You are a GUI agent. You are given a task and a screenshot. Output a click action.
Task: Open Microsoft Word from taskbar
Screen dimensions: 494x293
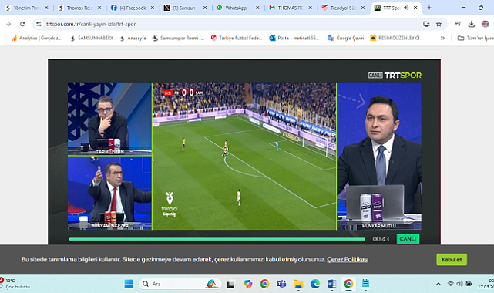coord(331,284)
